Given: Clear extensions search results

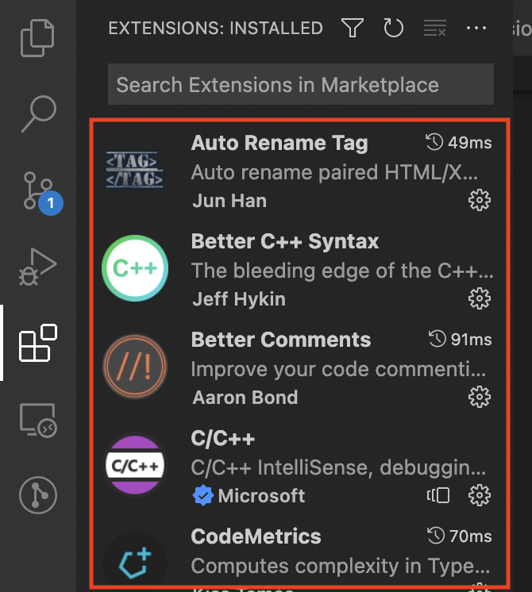Looking at the screenshot, I should pos(435,28).
